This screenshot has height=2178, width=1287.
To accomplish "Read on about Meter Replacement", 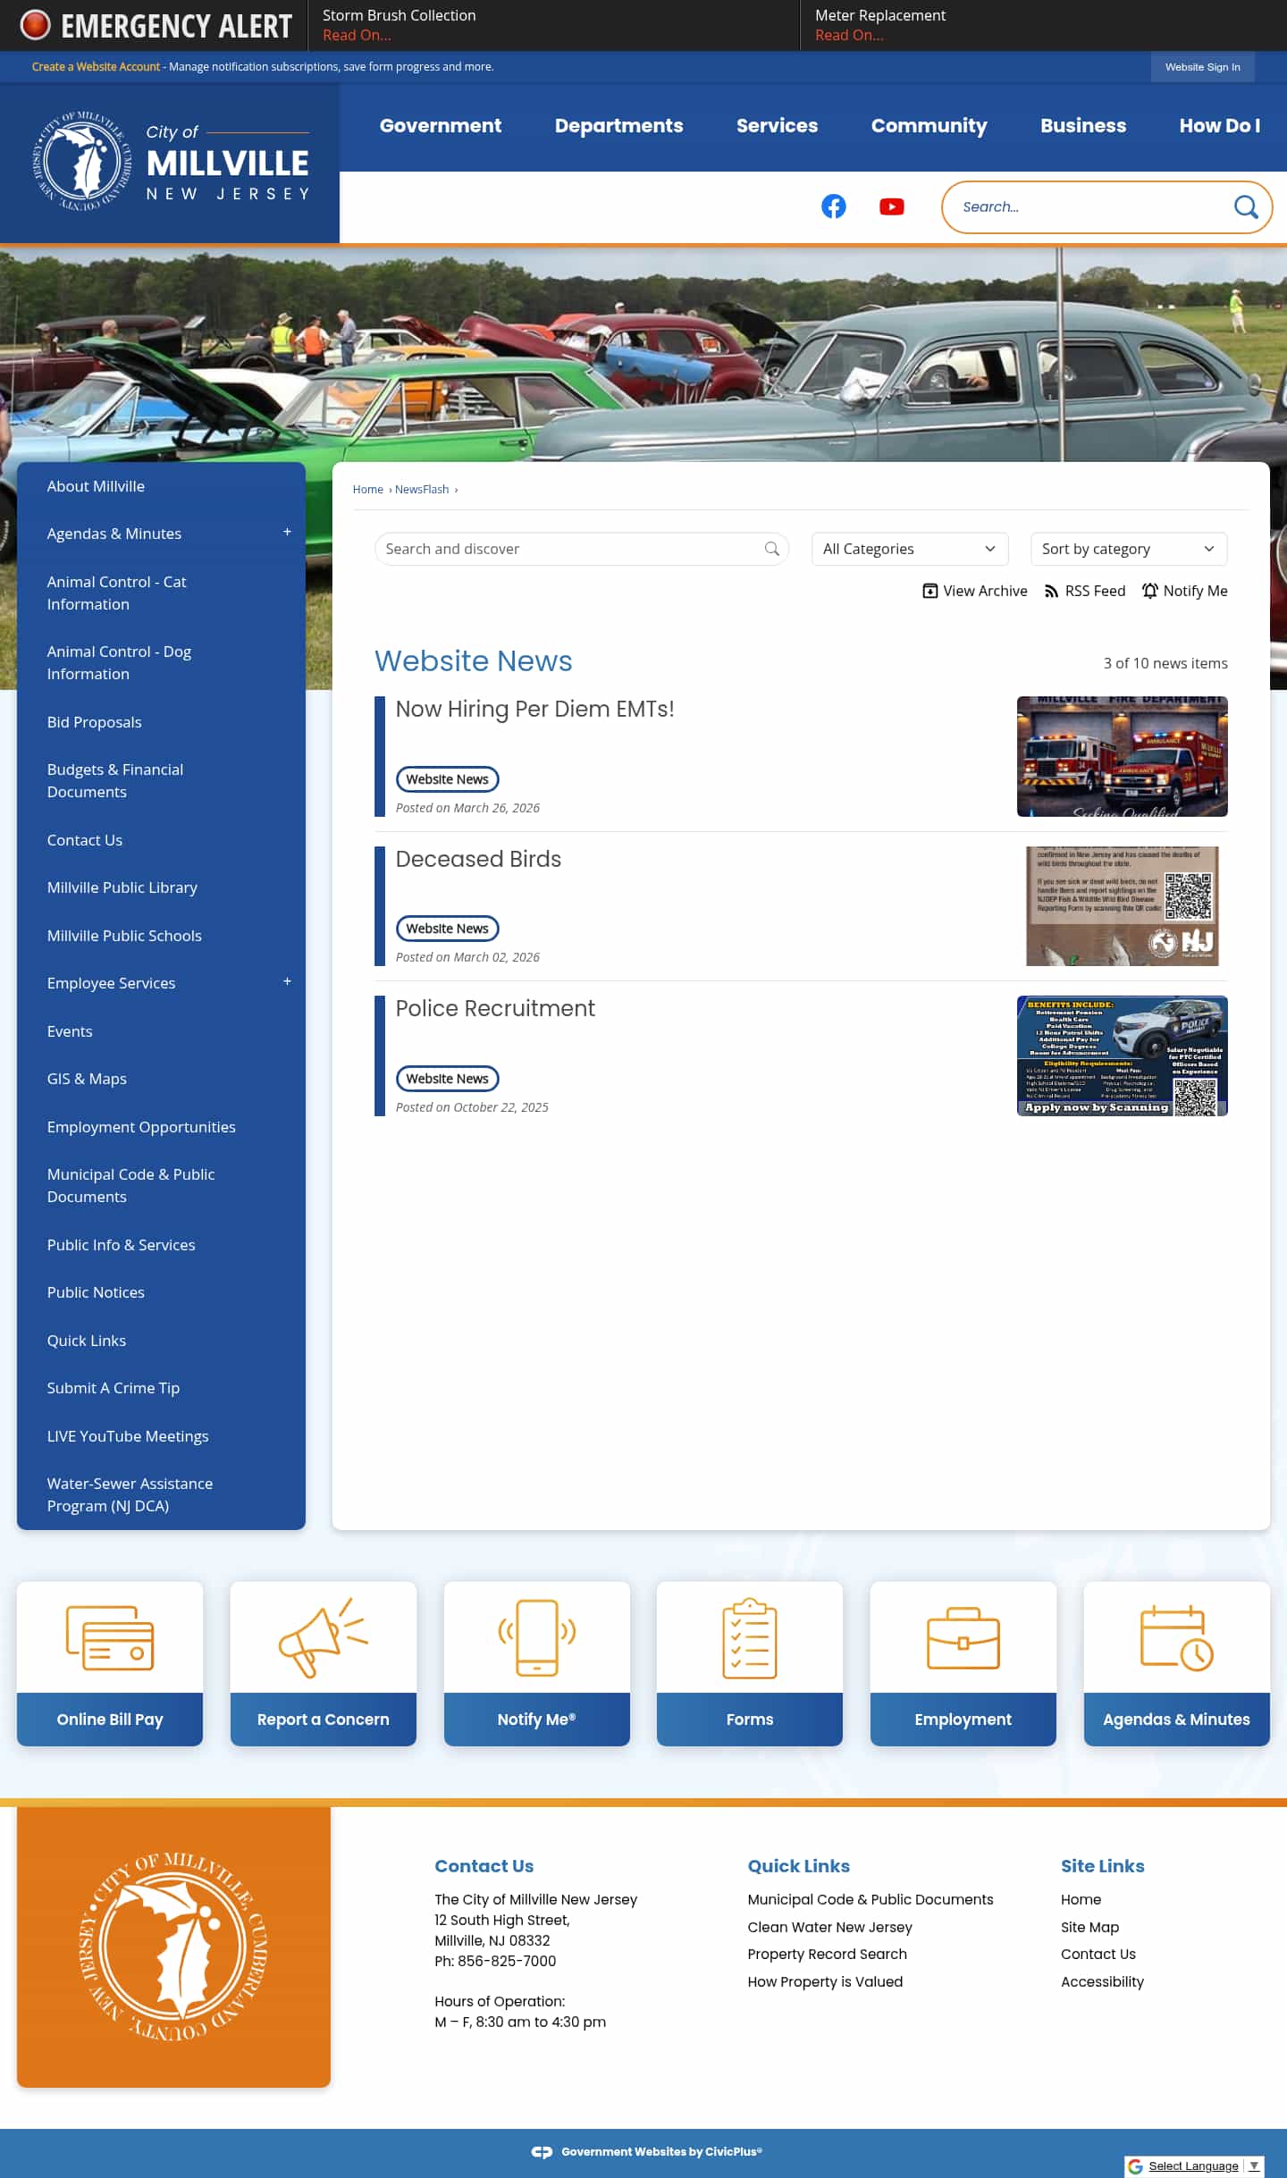I will pos(849,35).
